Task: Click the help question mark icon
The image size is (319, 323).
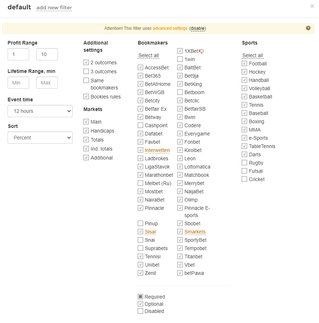Action: coord(308,28)
